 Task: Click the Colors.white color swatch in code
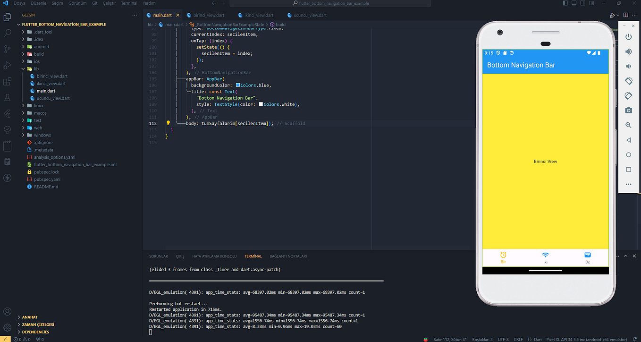(261, 104)
